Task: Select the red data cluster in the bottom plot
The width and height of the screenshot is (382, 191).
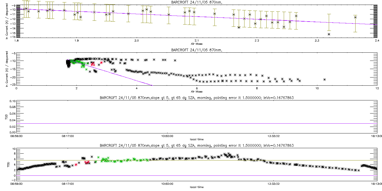Action: [x=87, y=162]
